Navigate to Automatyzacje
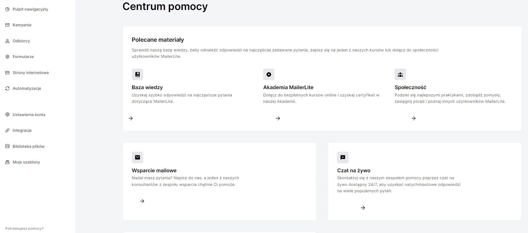The width and height of the screenshot is (528, 233). (27, 89)
